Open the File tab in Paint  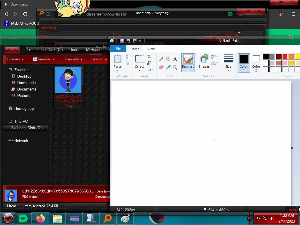118,49
